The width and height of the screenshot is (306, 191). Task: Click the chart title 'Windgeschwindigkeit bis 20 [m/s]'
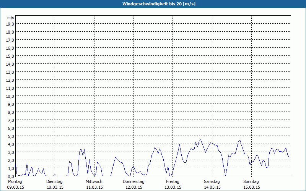point(159,4)
